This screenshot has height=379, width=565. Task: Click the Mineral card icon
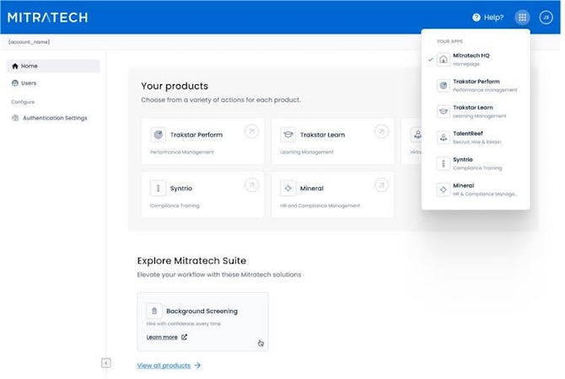point(288,188)
